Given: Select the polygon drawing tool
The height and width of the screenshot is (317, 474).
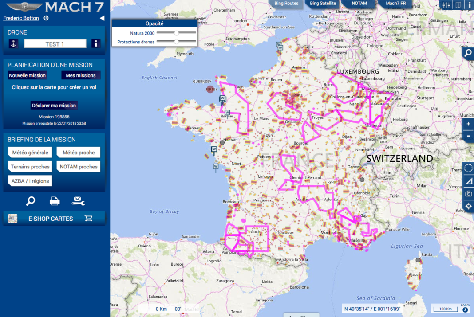Looking at the screenshot, I should [x=468, y=168].
